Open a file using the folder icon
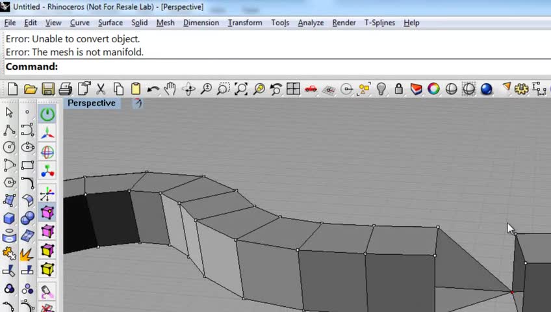 (31, 89)
